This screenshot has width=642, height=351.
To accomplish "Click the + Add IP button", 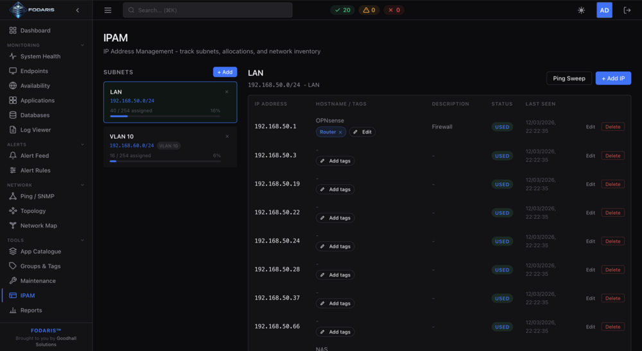I will (613, 78).
